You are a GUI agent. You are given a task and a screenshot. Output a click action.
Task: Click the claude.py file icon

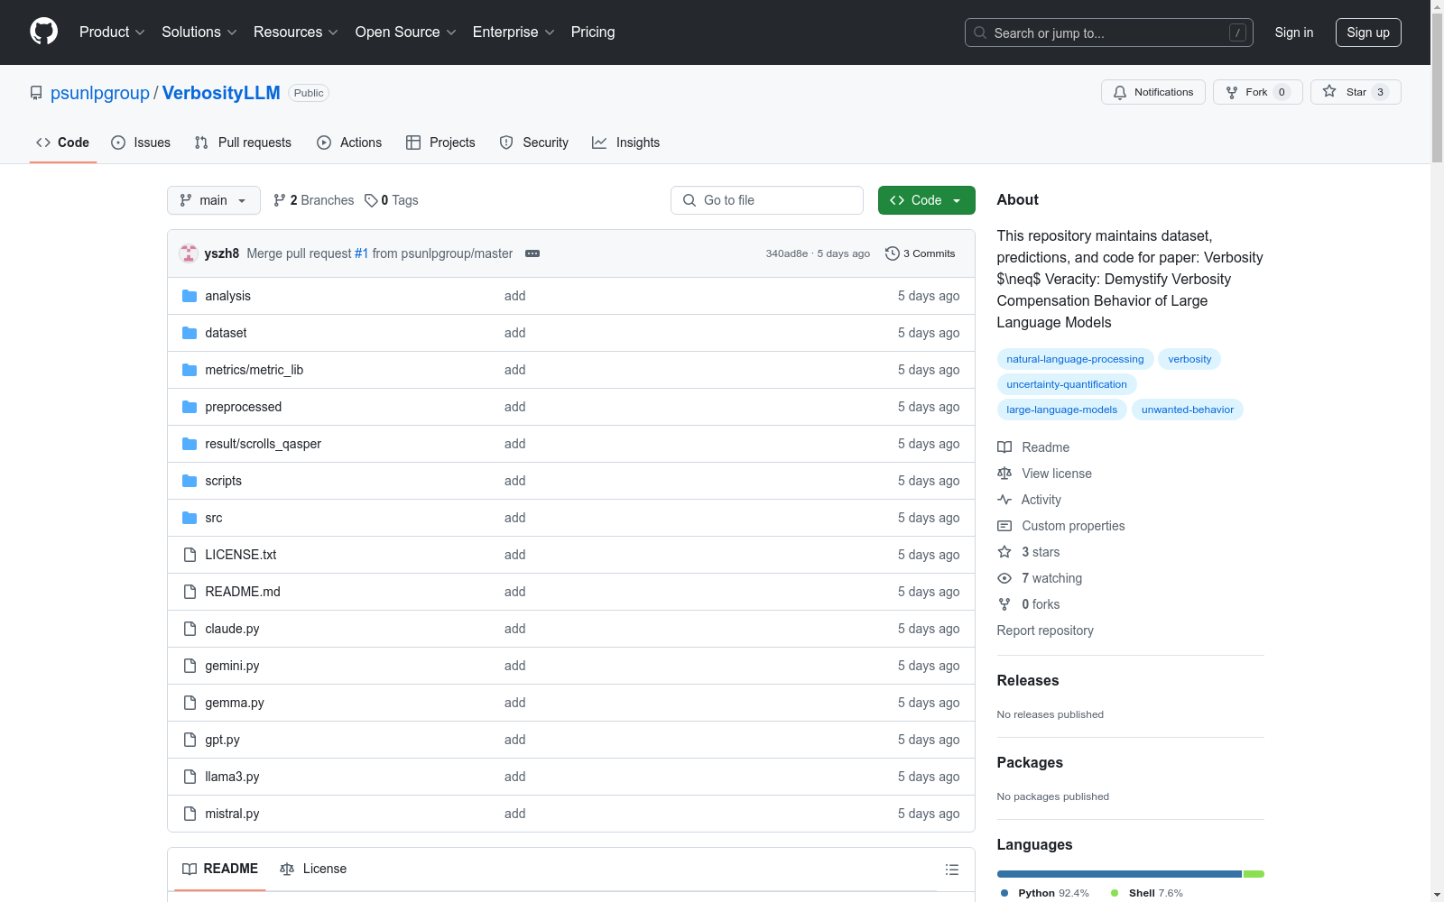pos(190,629)
